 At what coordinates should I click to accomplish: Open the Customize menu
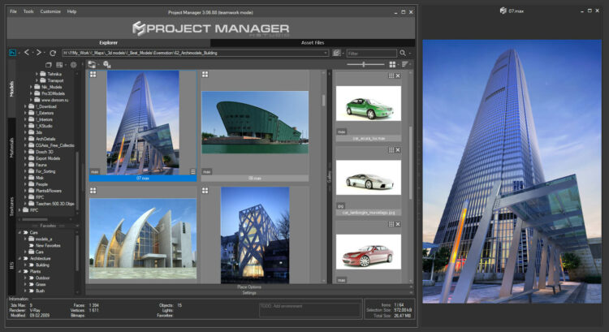(50, 12)
